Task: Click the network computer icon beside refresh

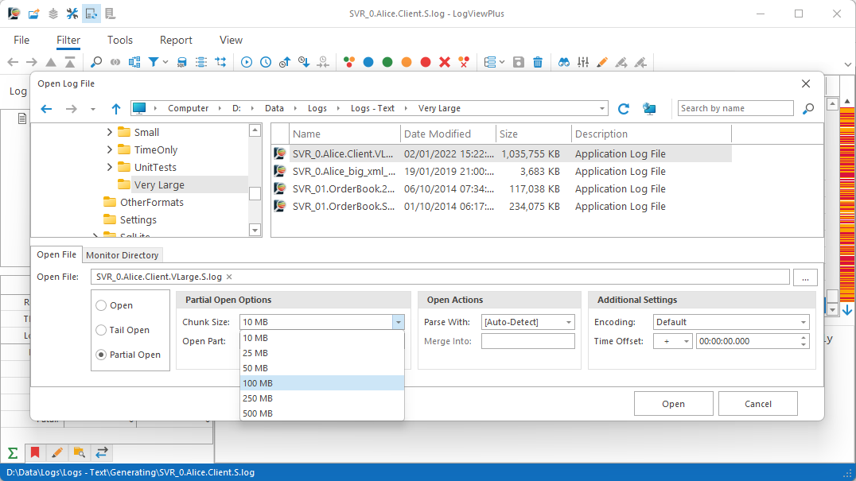Action: 649,109
